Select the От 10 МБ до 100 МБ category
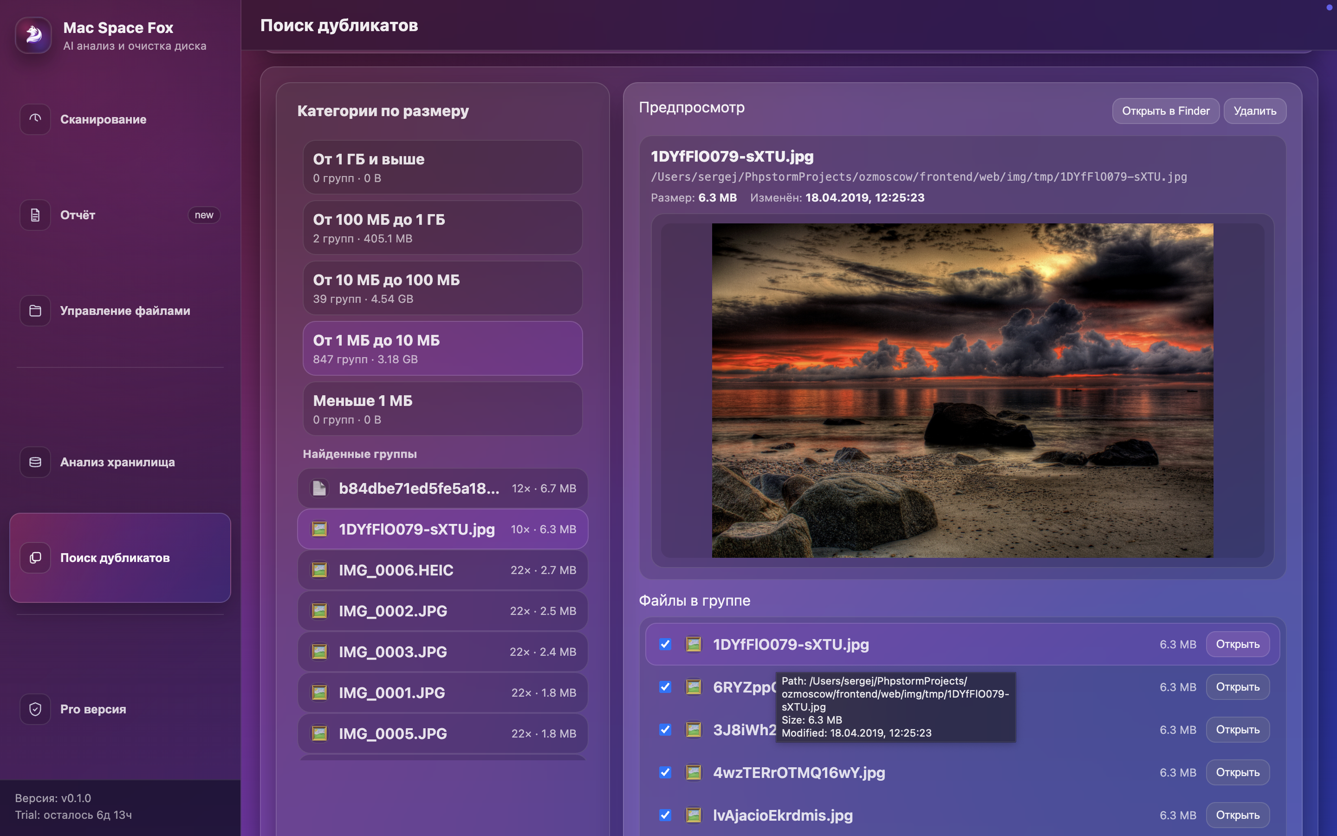1337x836 pixels. [442, 288]
